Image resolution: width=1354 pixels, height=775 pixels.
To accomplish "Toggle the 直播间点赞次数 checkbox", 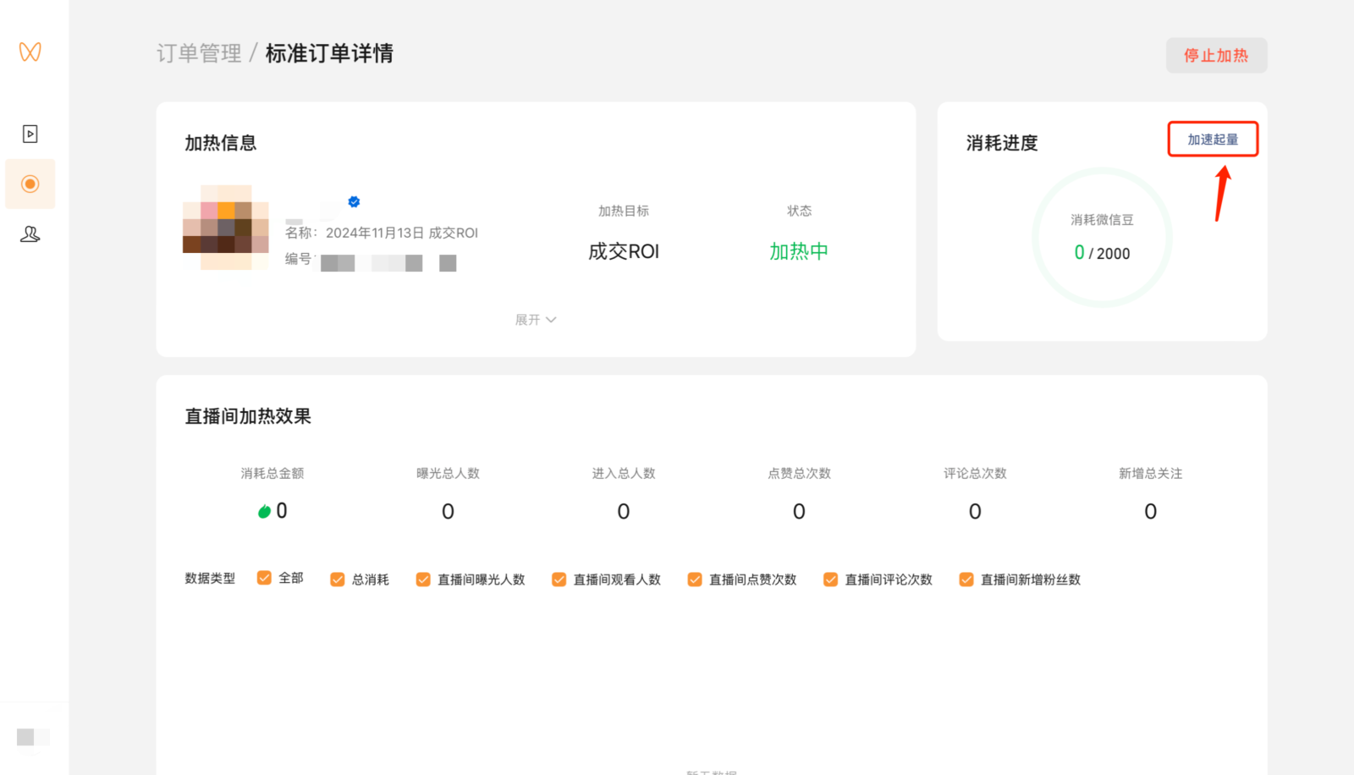I will click(695, 580).
